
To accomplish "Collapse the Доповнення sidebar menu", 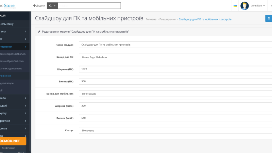I will (x=15, y=47).
